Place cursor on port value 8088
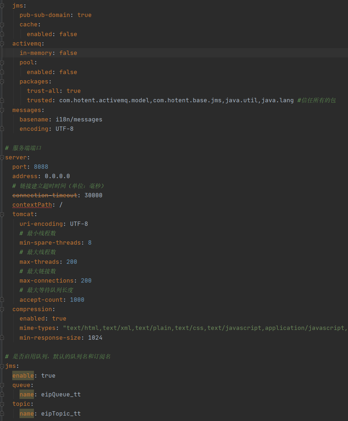 41,167
